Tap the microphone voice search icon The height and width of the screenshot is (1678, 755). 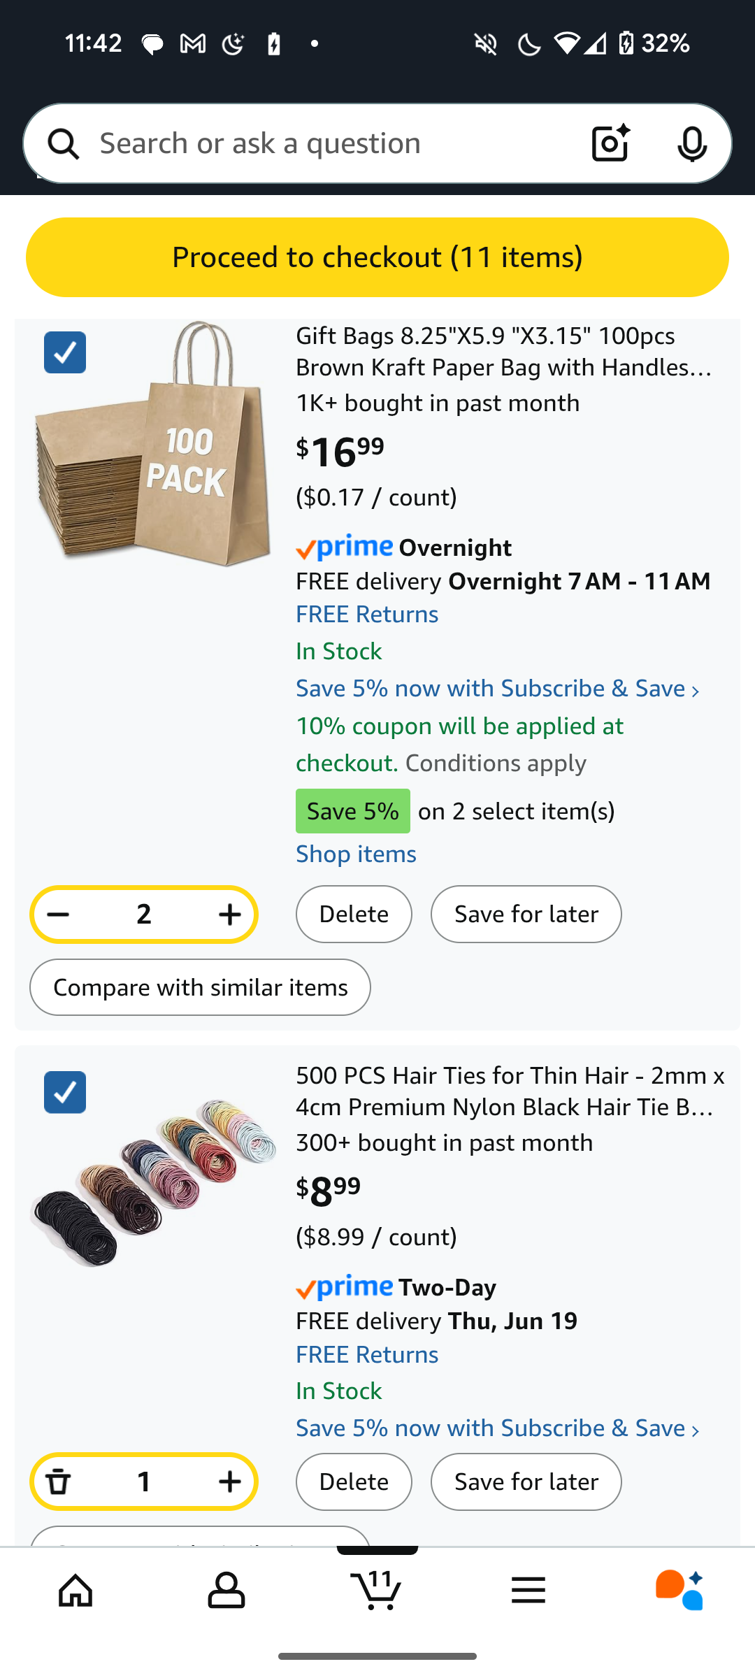691,143
